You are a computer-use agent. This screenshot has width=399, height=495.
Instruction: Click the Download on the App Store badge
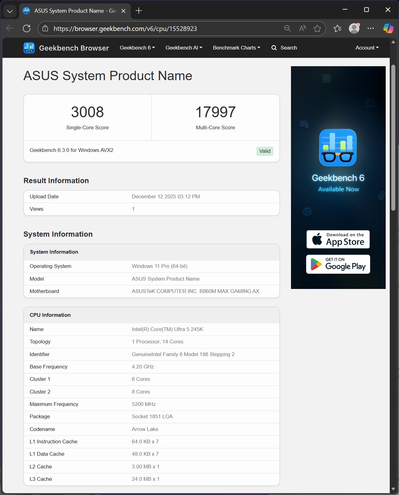(338, 239)
